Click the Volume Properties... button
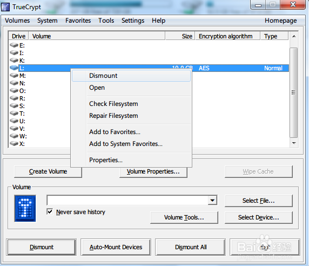Viewport: 309px width, 266px height. point(153,171)
